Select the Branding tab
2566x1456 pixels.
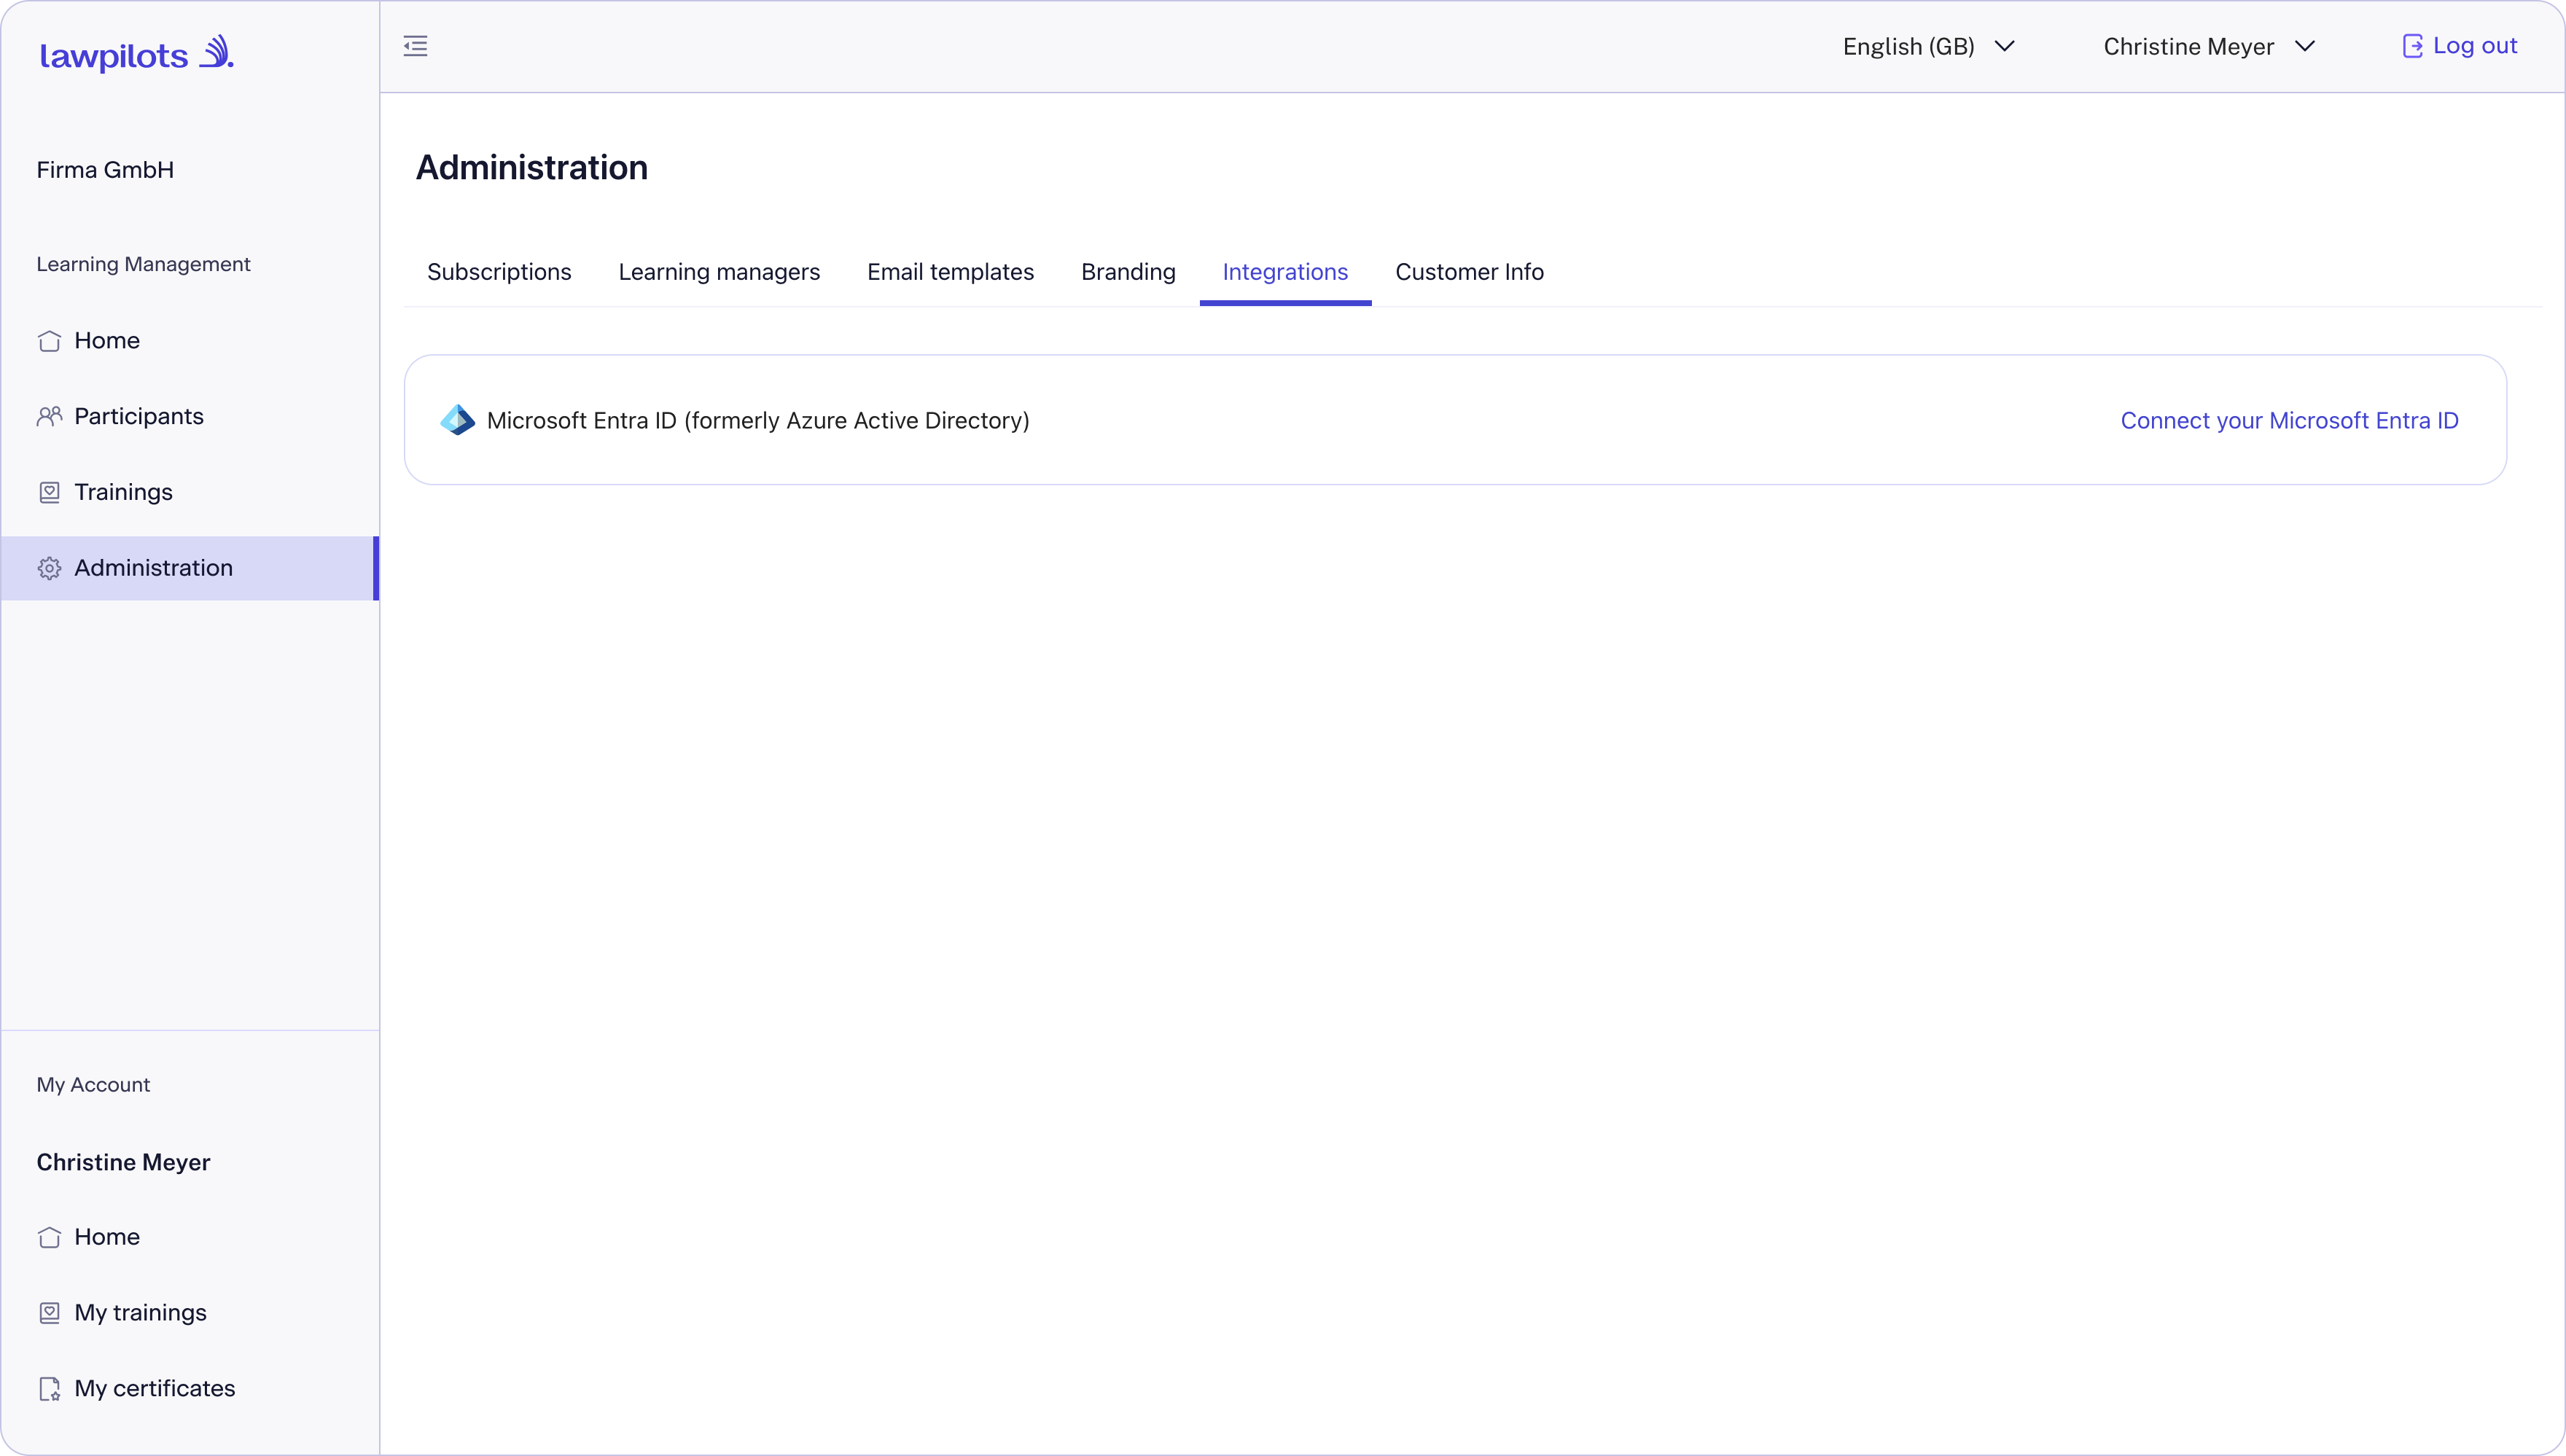click(1128, 272)
